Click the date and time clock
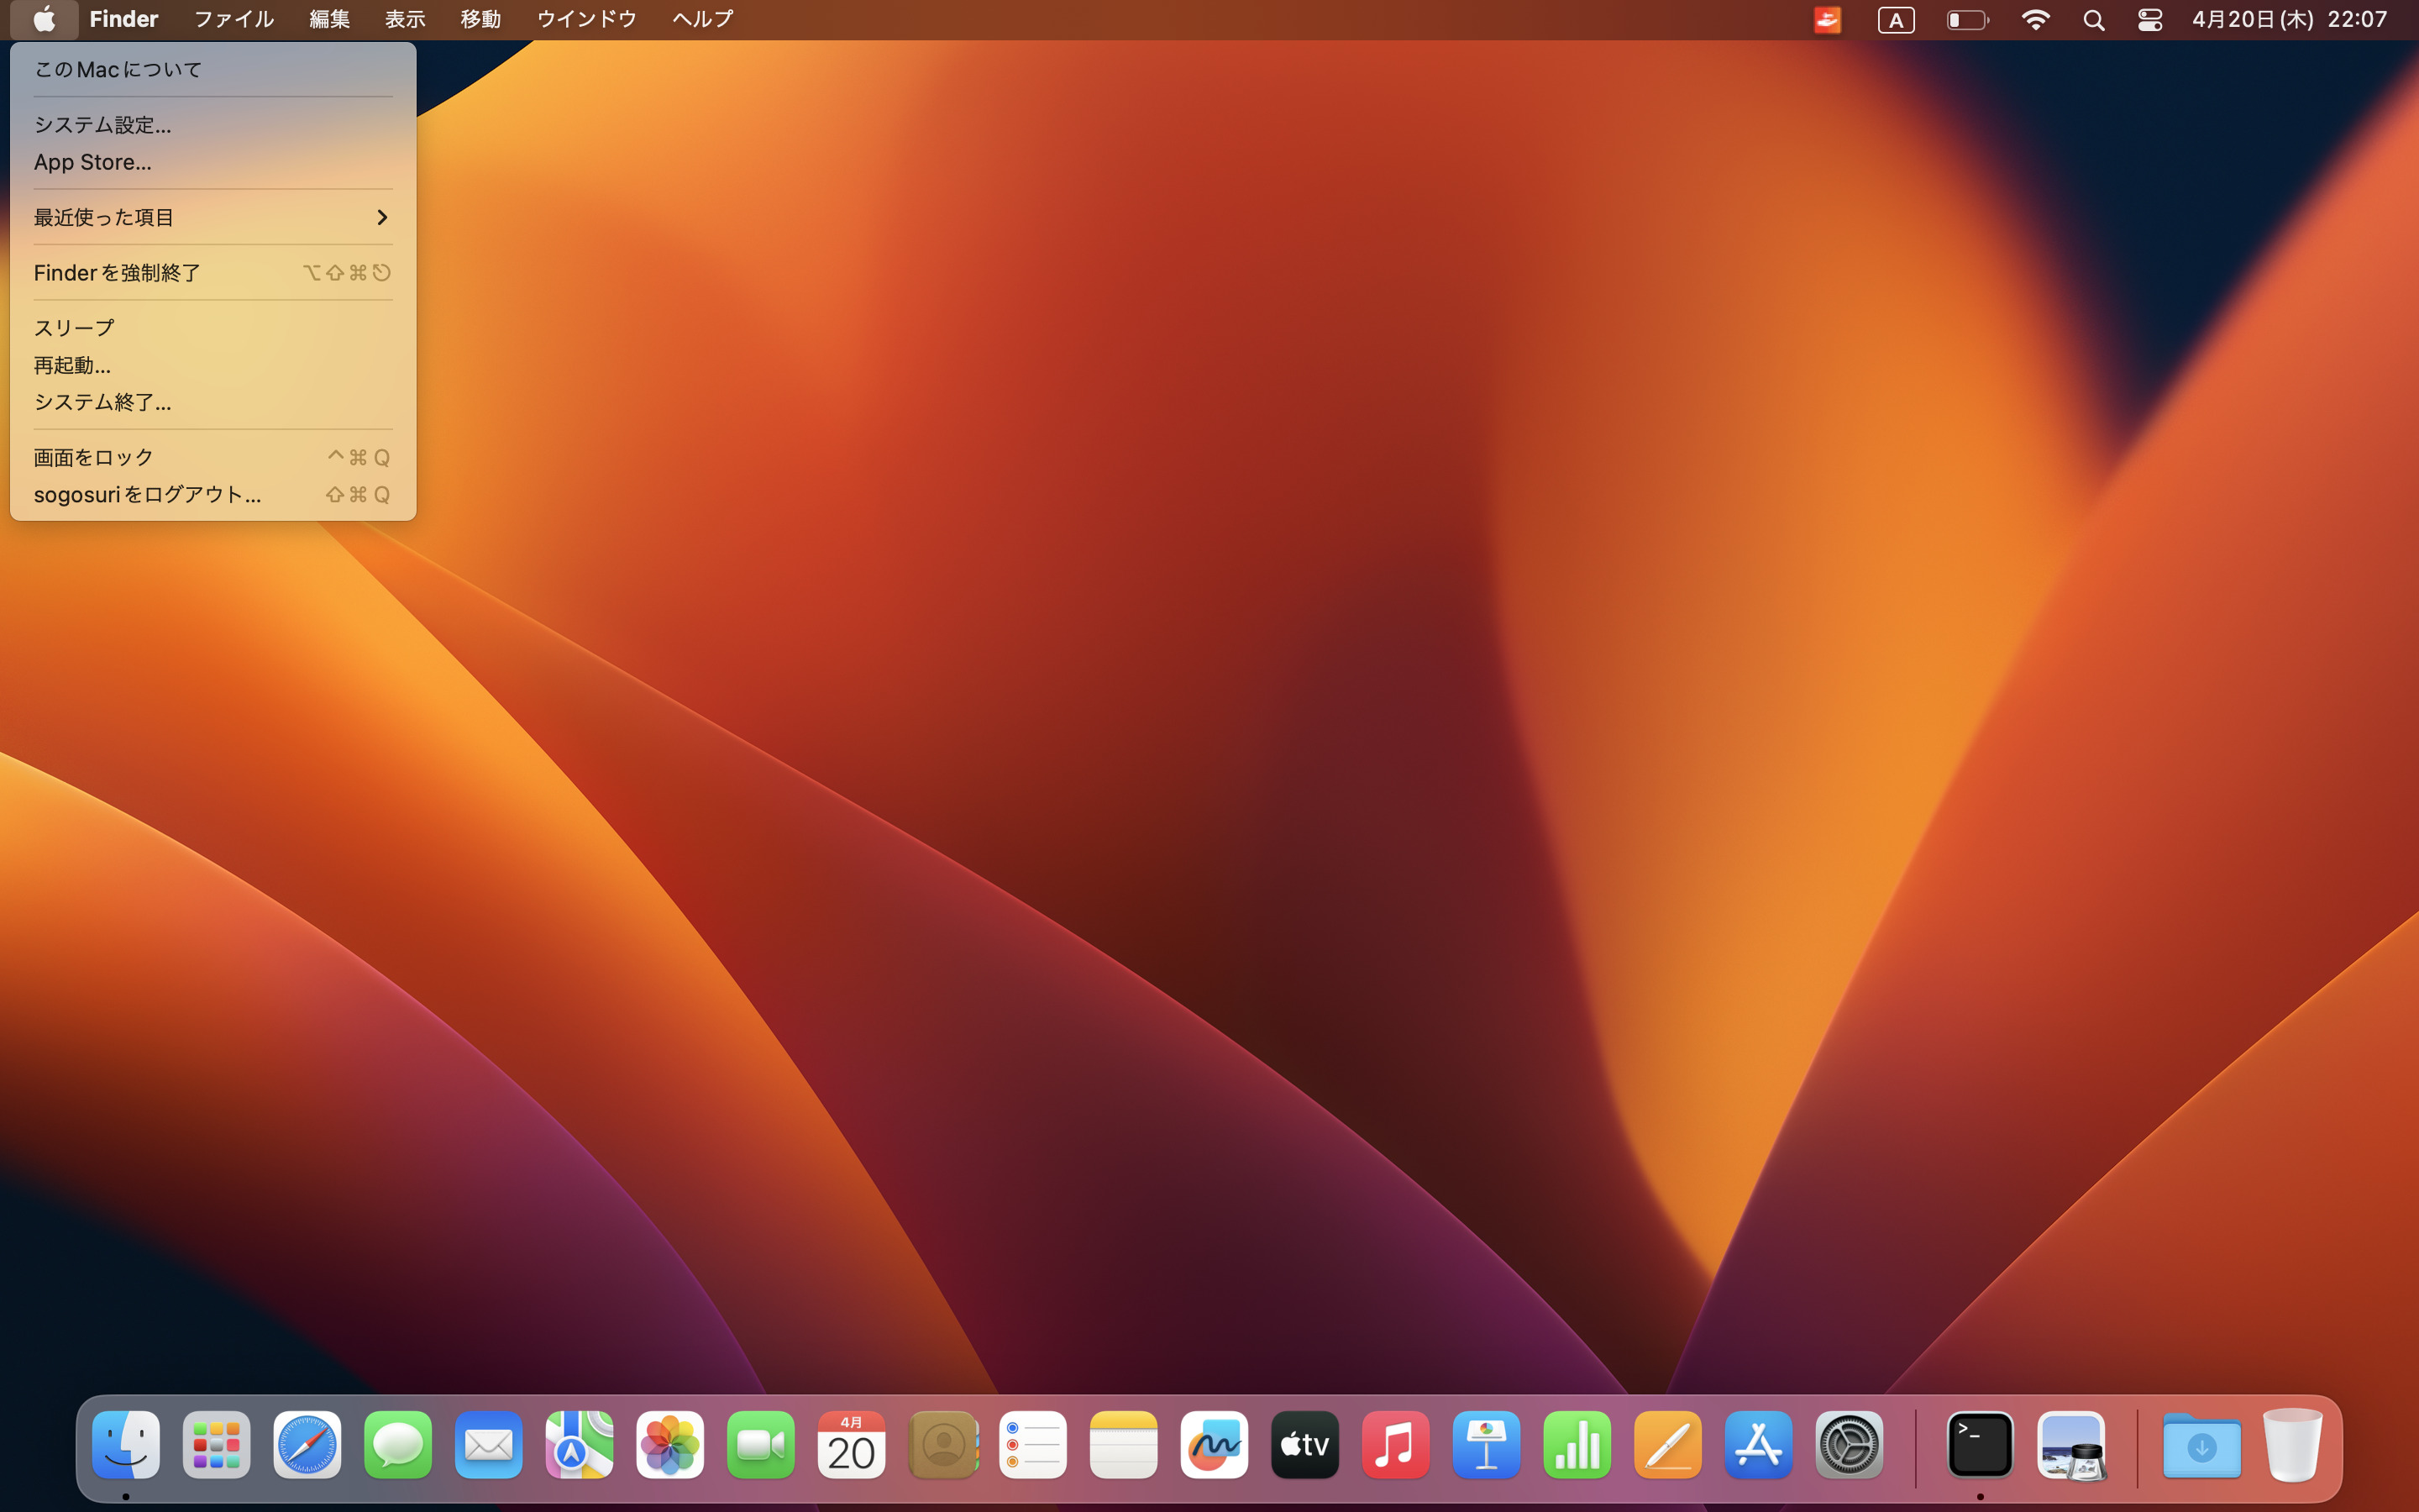Image resolution: width=2419 pixels, height=1512 pixels. [x=2289, y=20]
